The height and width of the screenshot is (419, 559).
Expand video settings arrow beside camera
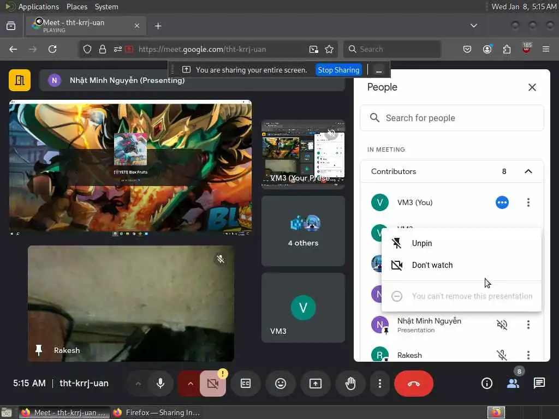(x=191, y=384)
